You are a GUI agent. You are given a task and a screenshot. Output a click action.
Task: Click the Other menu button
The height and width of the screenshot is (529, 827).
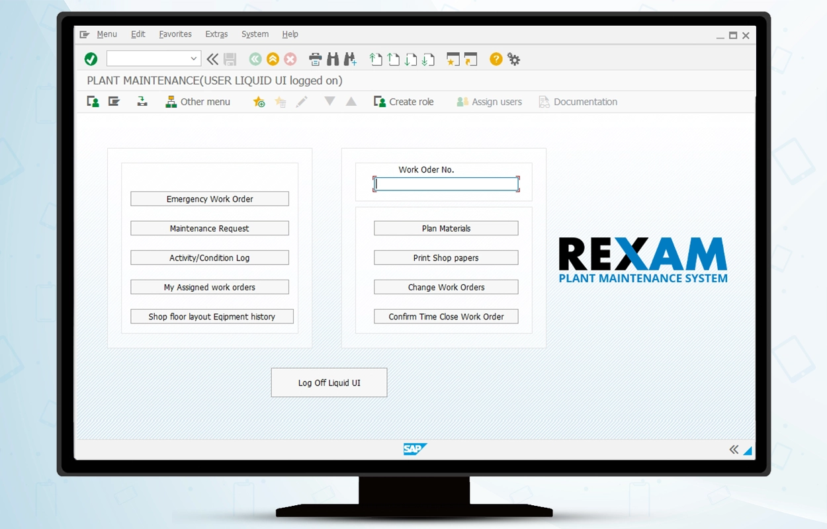[198, 101]
